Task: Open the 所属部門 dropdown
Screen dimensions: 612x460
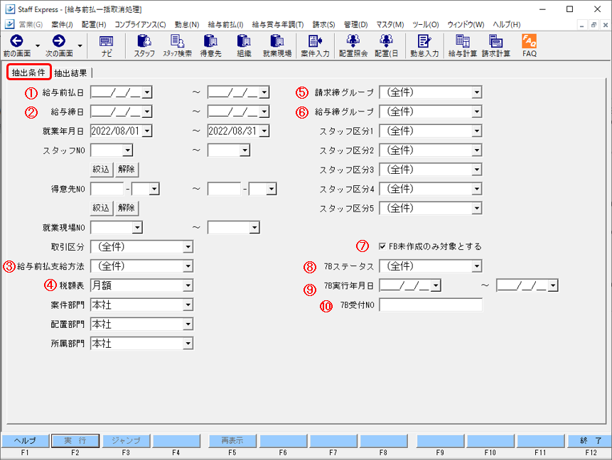Action: click(188, 344)
